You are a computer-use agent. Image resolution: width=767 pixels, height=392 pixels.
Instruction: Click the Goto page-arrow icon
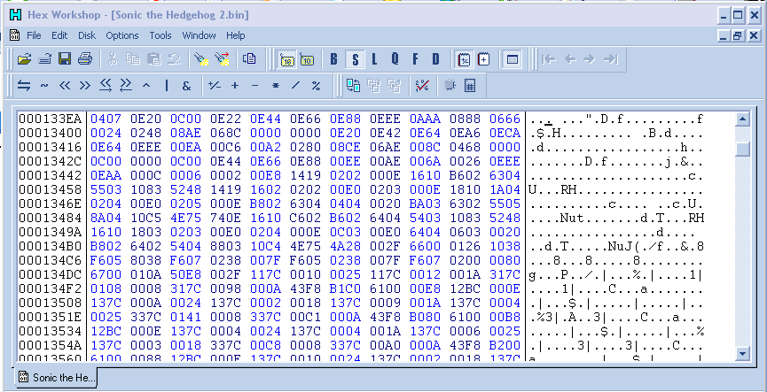[x=249, y=59]
